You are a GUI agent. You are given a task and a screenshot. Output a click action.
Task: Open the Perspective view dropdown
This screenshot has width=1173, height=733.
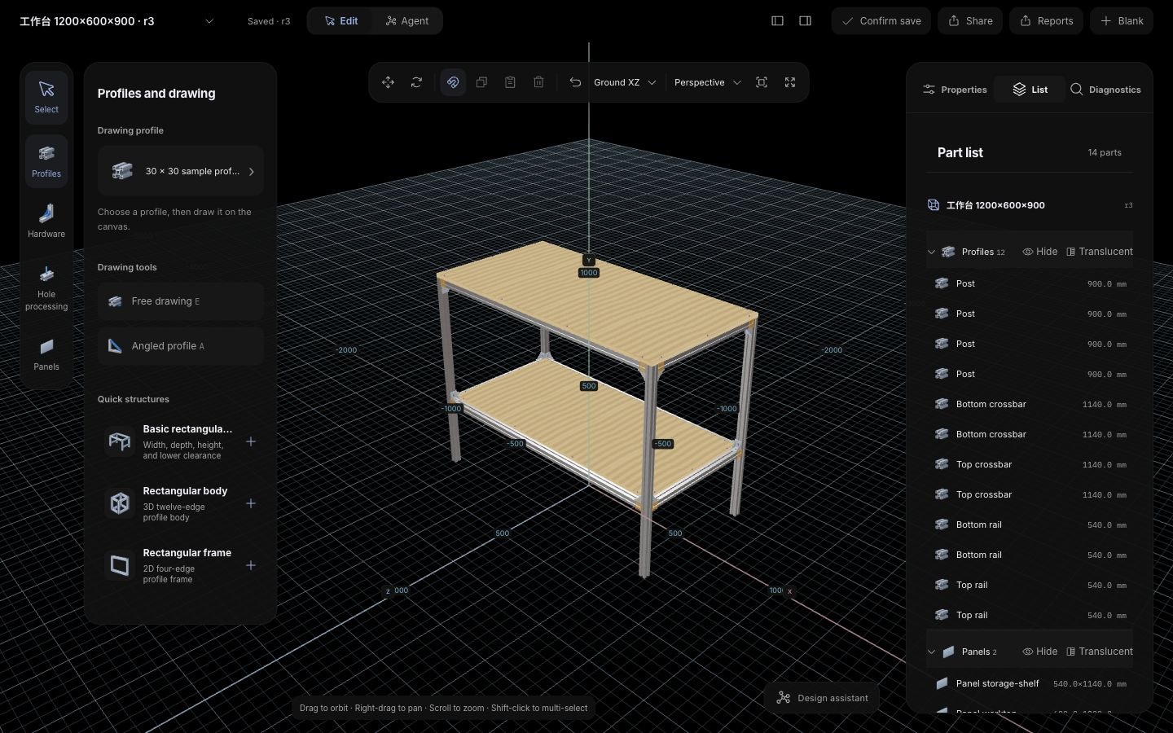pyautogui.click(x=707, y=82)
